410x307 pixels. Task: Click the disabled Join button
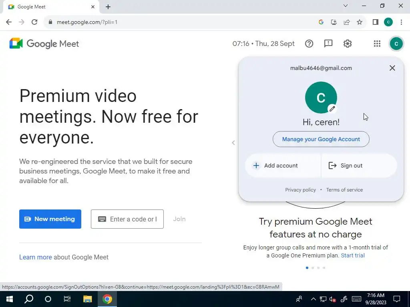[x=179, y=219]
